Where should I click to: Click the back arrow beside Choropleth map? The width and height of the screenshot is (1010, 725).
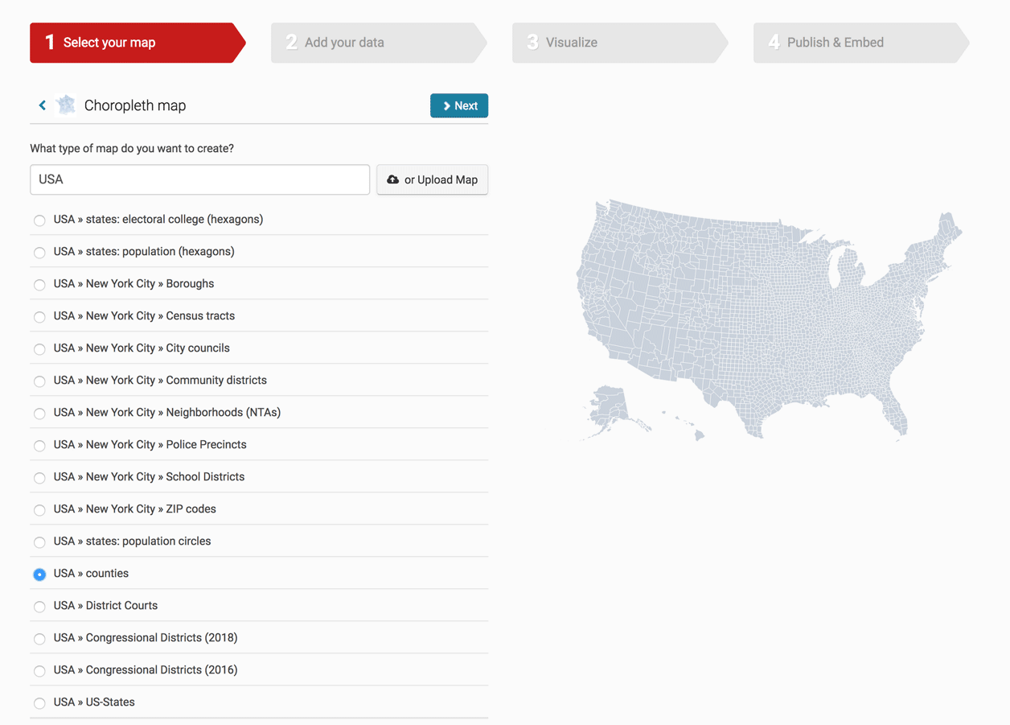coord(43,105)
